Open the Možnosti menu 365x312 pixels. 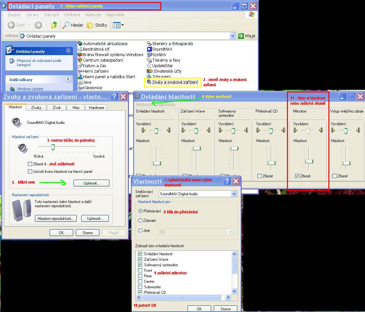pos(144,104)
